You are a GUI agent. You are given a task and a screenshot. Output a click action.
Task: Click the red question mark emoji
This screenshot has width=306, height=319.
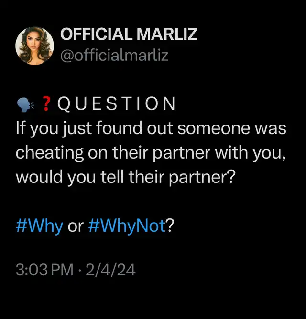46,103
